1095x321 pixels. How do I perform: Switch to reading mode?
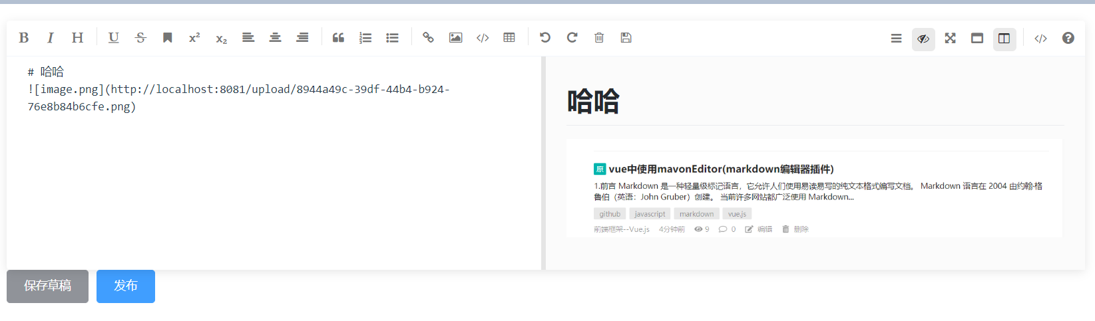pyautogui.click(x=977, y=39)
